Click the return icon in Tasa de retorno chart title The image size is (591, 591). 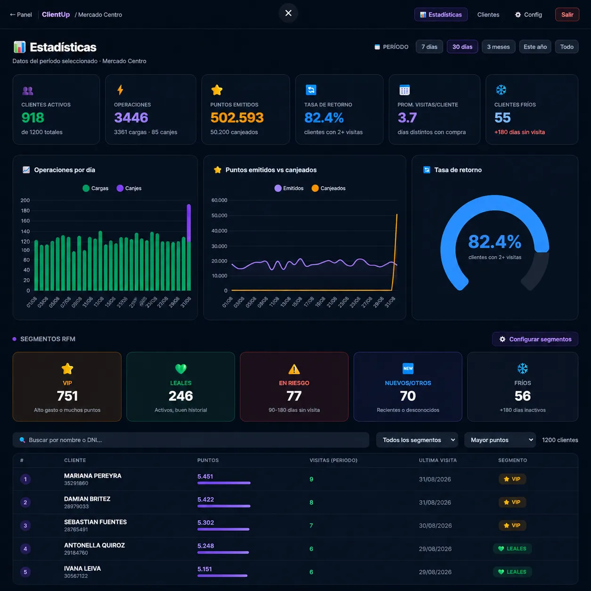pos(427,170)
